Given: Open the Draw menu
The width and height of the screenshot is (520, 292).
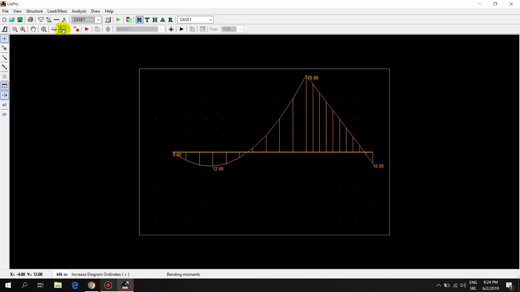Looking at the screenshot, I should (x=95, y=11).
